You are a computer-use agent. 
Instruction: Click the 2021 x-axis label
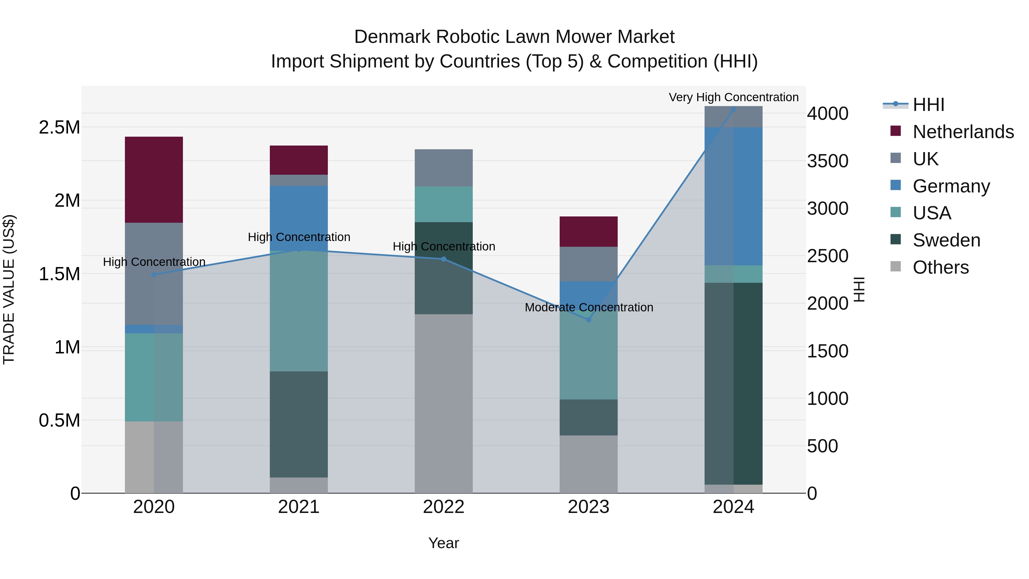(299, 507)
